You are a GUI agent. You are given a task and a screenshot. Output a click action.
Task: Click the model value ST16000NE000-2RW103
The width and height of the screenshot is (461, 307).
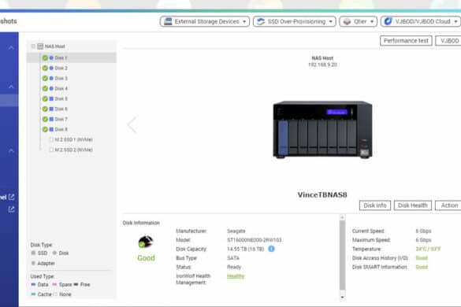[x=254, y=240]
